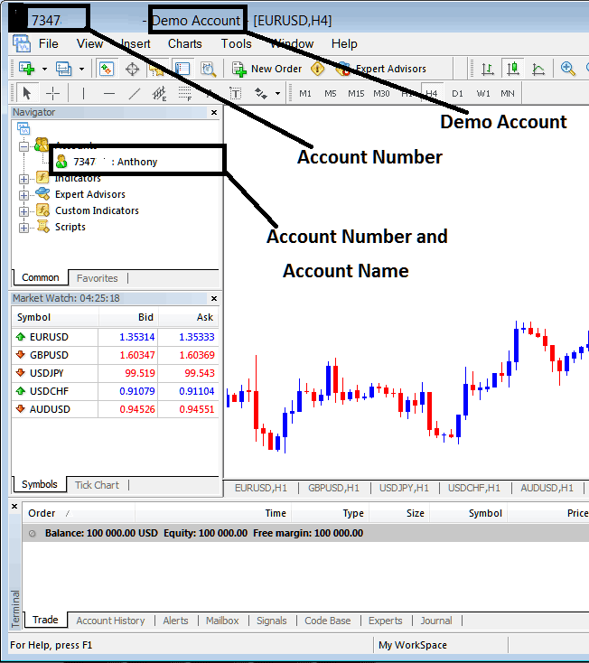Screen dimensions: 589x663
Task: Open the Data Window icon
Action: (x=132, y=69)
